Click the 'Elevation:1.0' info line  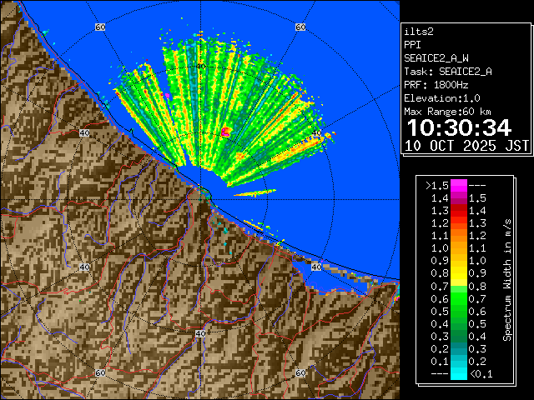(442, 98)
